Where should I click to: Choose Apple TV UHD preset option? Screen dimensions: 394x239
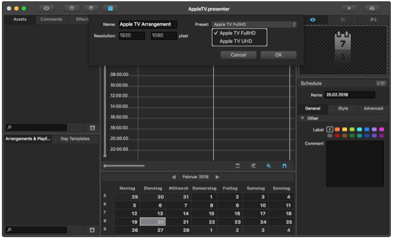coord(239,41)
